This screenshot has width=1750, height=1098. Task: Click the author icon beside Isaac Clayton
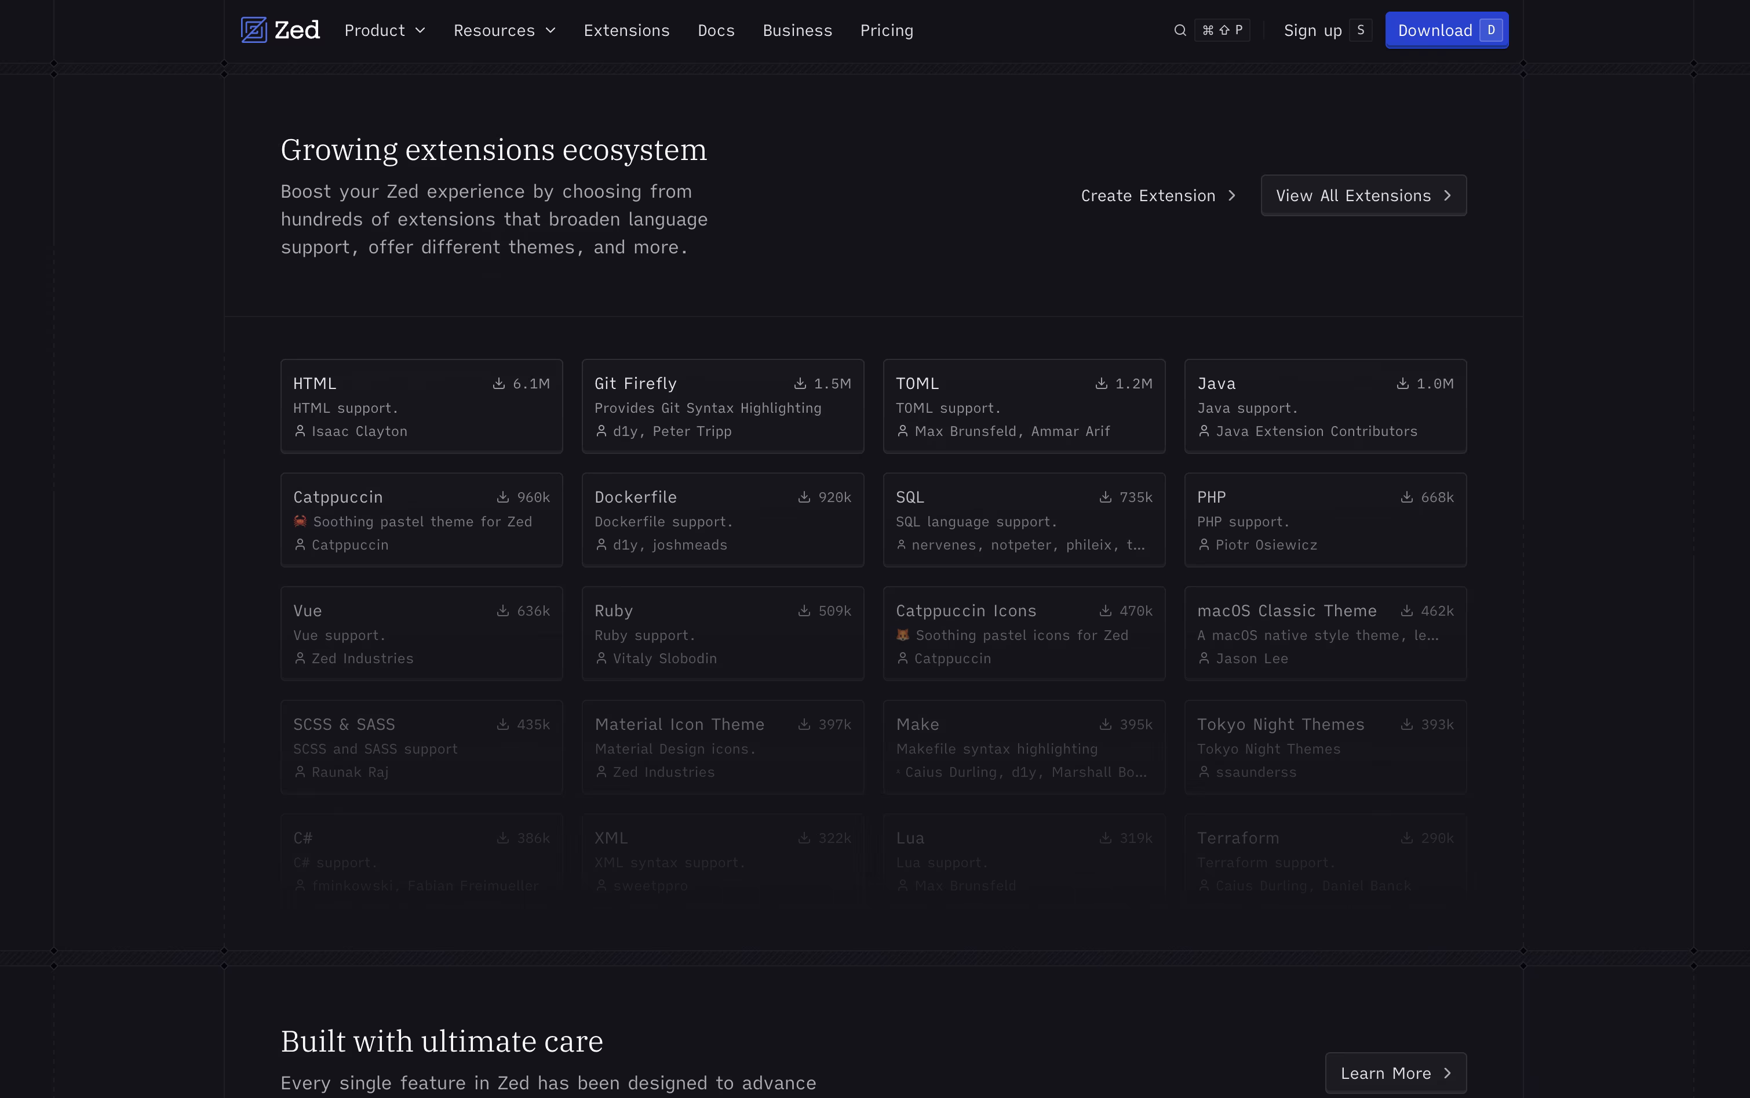pos(300,431)
